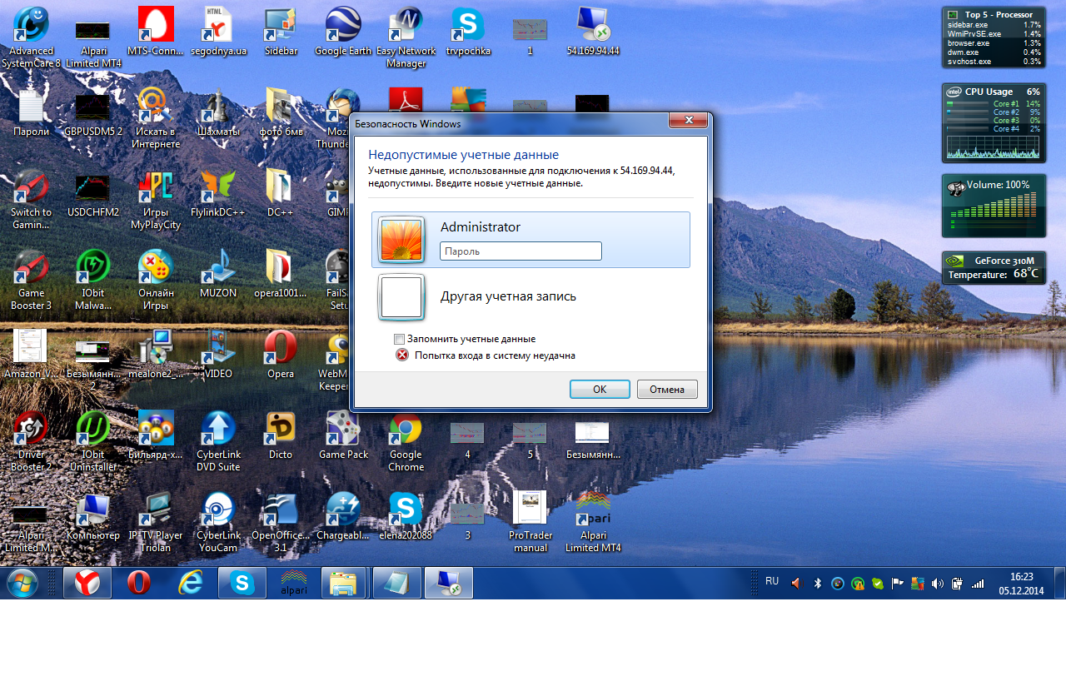Screen dimensions: 1066x676
Task: Open Driver Booster 2 desktop icon
Action: point(31,442)
